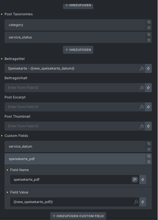Duplicate the speisekarte_pdf custom field
Viewport: 158px width, 220px height.
(x=149, y=156)
